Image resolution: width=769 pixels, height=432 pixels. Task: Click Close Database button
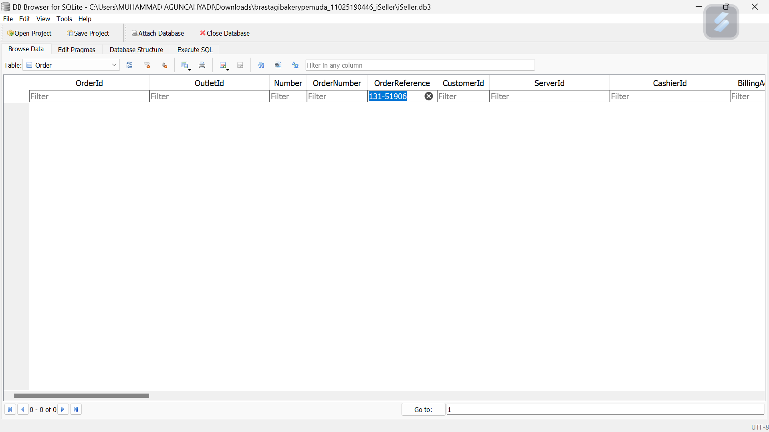coord(225,33)
